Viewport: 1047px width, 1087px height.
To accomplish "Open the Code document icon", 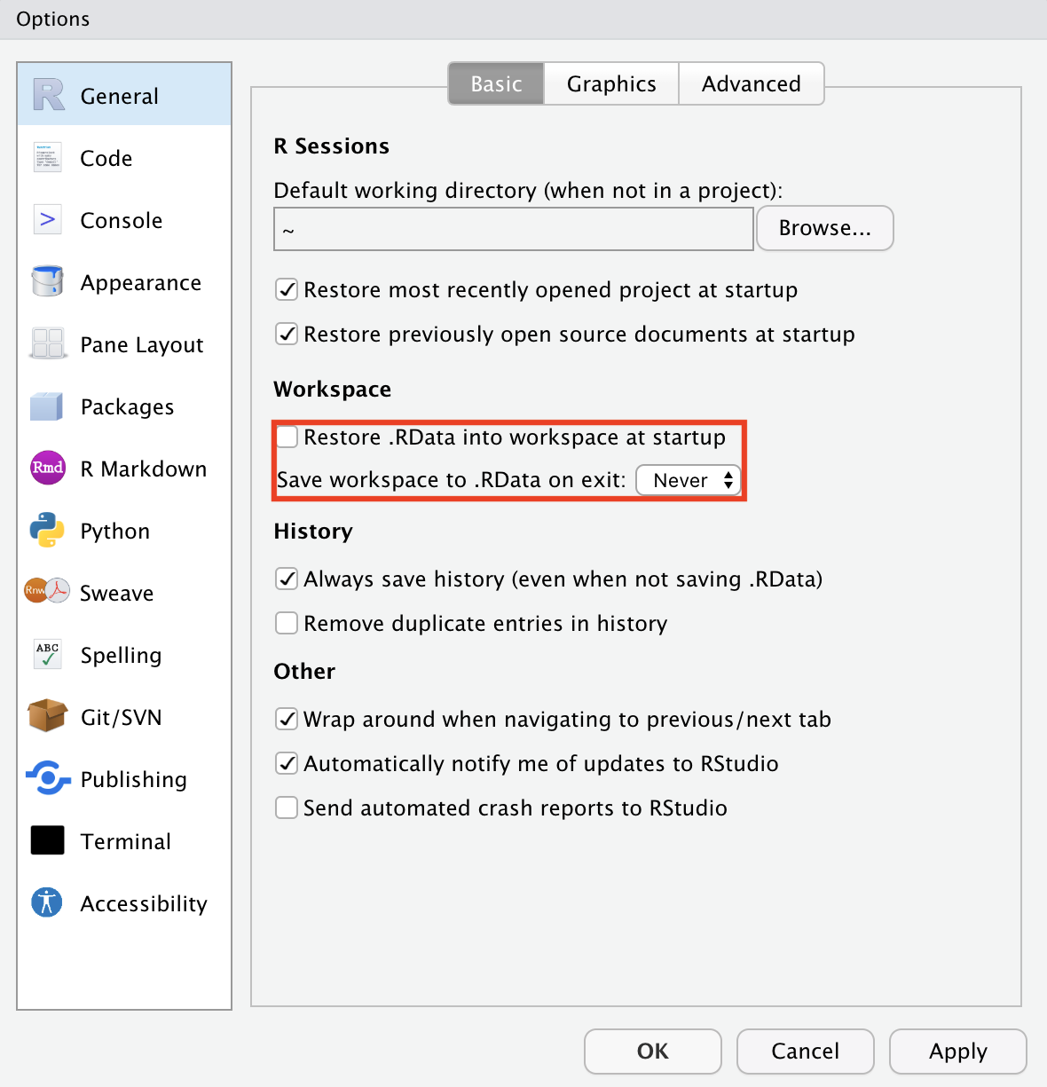I will [x=48, y=157].
